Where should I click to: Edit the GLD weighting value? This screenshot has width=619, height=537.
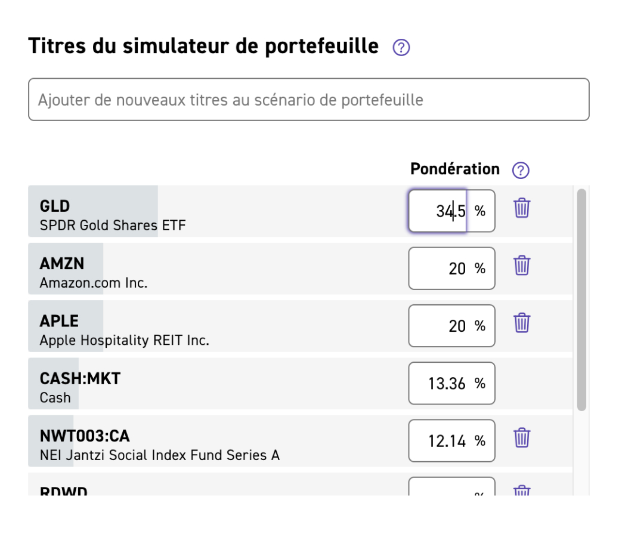click(444, 211)
